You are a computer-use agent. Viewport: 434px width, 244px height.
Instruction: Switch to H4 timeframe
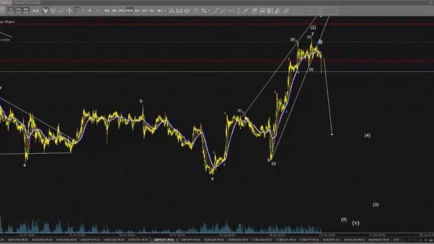[x=144, y=11]
